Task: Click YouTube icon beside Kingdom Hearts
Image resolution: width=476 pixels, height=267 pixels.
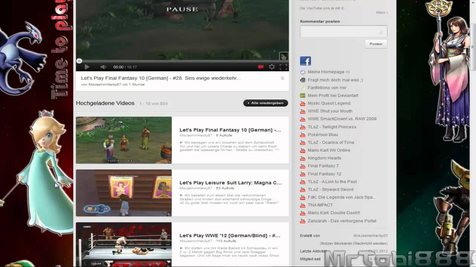Action: coord(303,158)
